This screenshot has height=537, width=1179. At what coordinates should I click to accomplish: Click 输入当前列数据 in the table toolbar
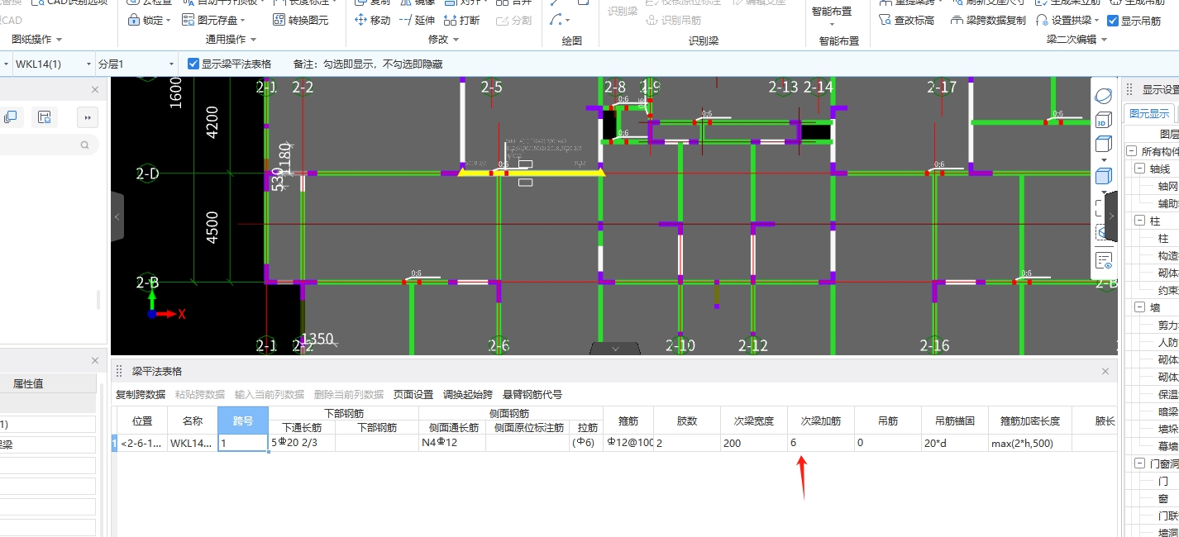click(x=270, y=395)
